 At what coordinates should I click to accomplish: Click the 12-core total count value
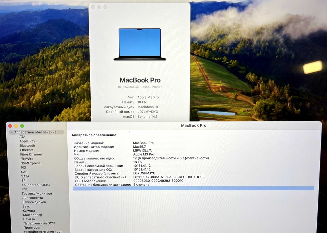(x=171, y=158)
